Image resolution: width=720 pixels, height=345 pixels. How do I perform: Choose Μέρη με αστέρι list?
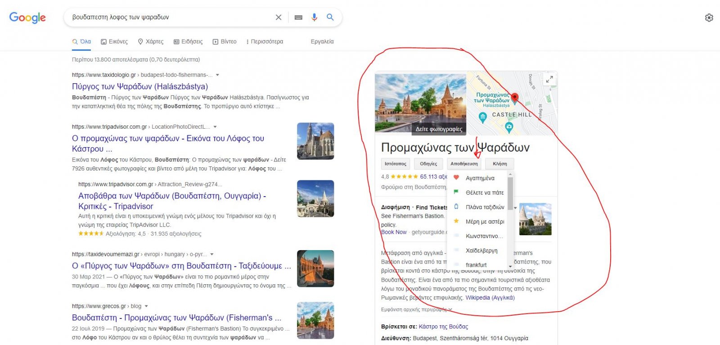click(477, 221)
